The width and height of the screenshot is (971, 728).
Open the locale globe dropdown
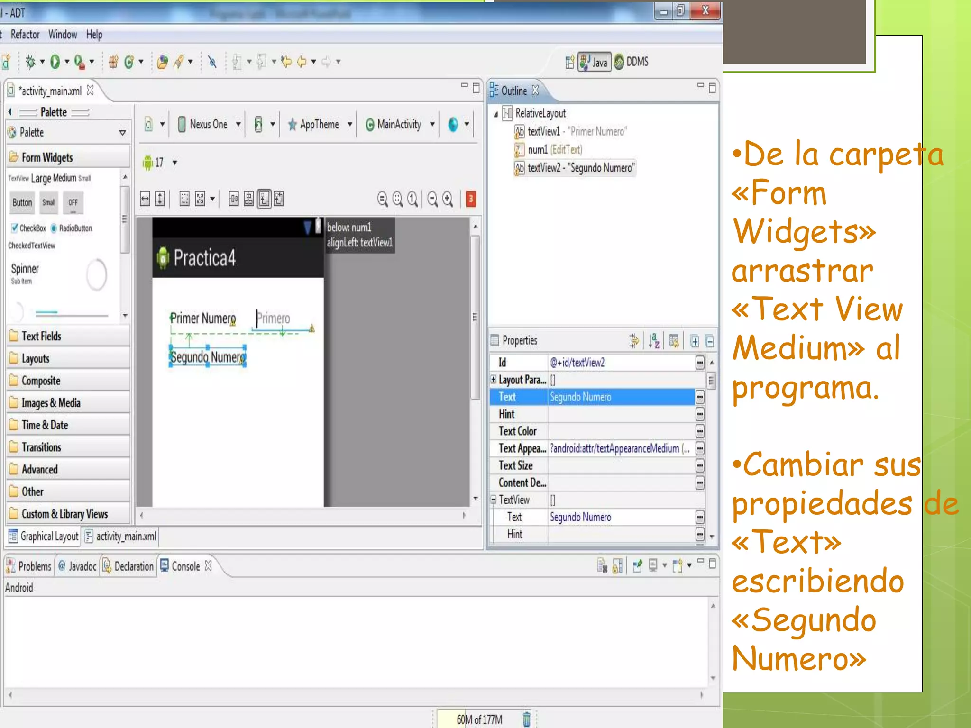point(458,125)
